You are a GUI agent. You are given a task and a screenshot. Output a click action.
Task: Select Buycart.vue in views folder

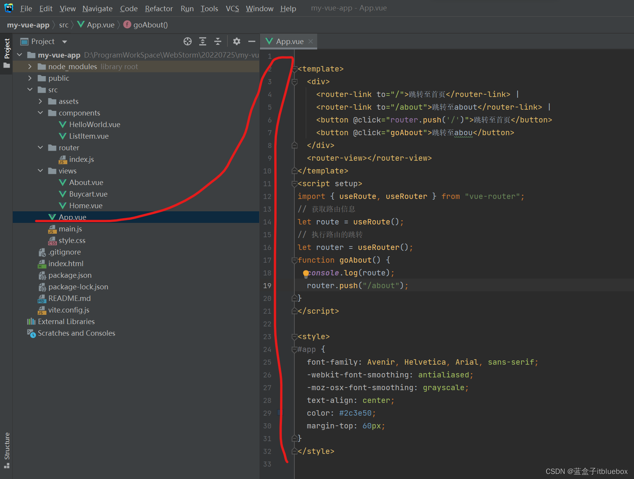88,194
